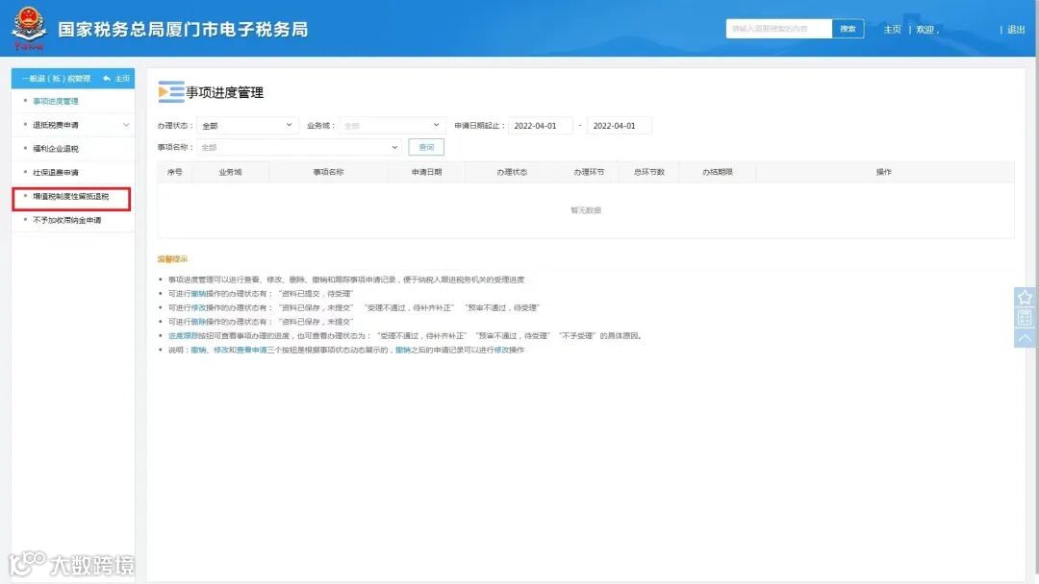The width and height of the screenshot is (1039, 584).
Task: Open the 业务域 dropdown
Action: [x=391, y=125]
